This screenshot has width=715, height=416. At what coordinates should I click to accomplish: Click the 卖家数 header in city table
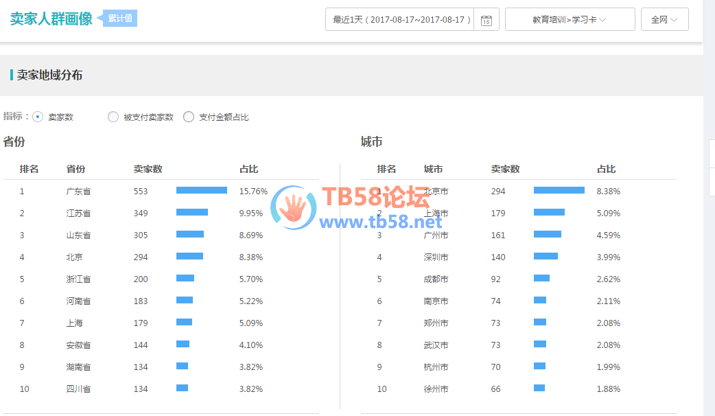505,170
